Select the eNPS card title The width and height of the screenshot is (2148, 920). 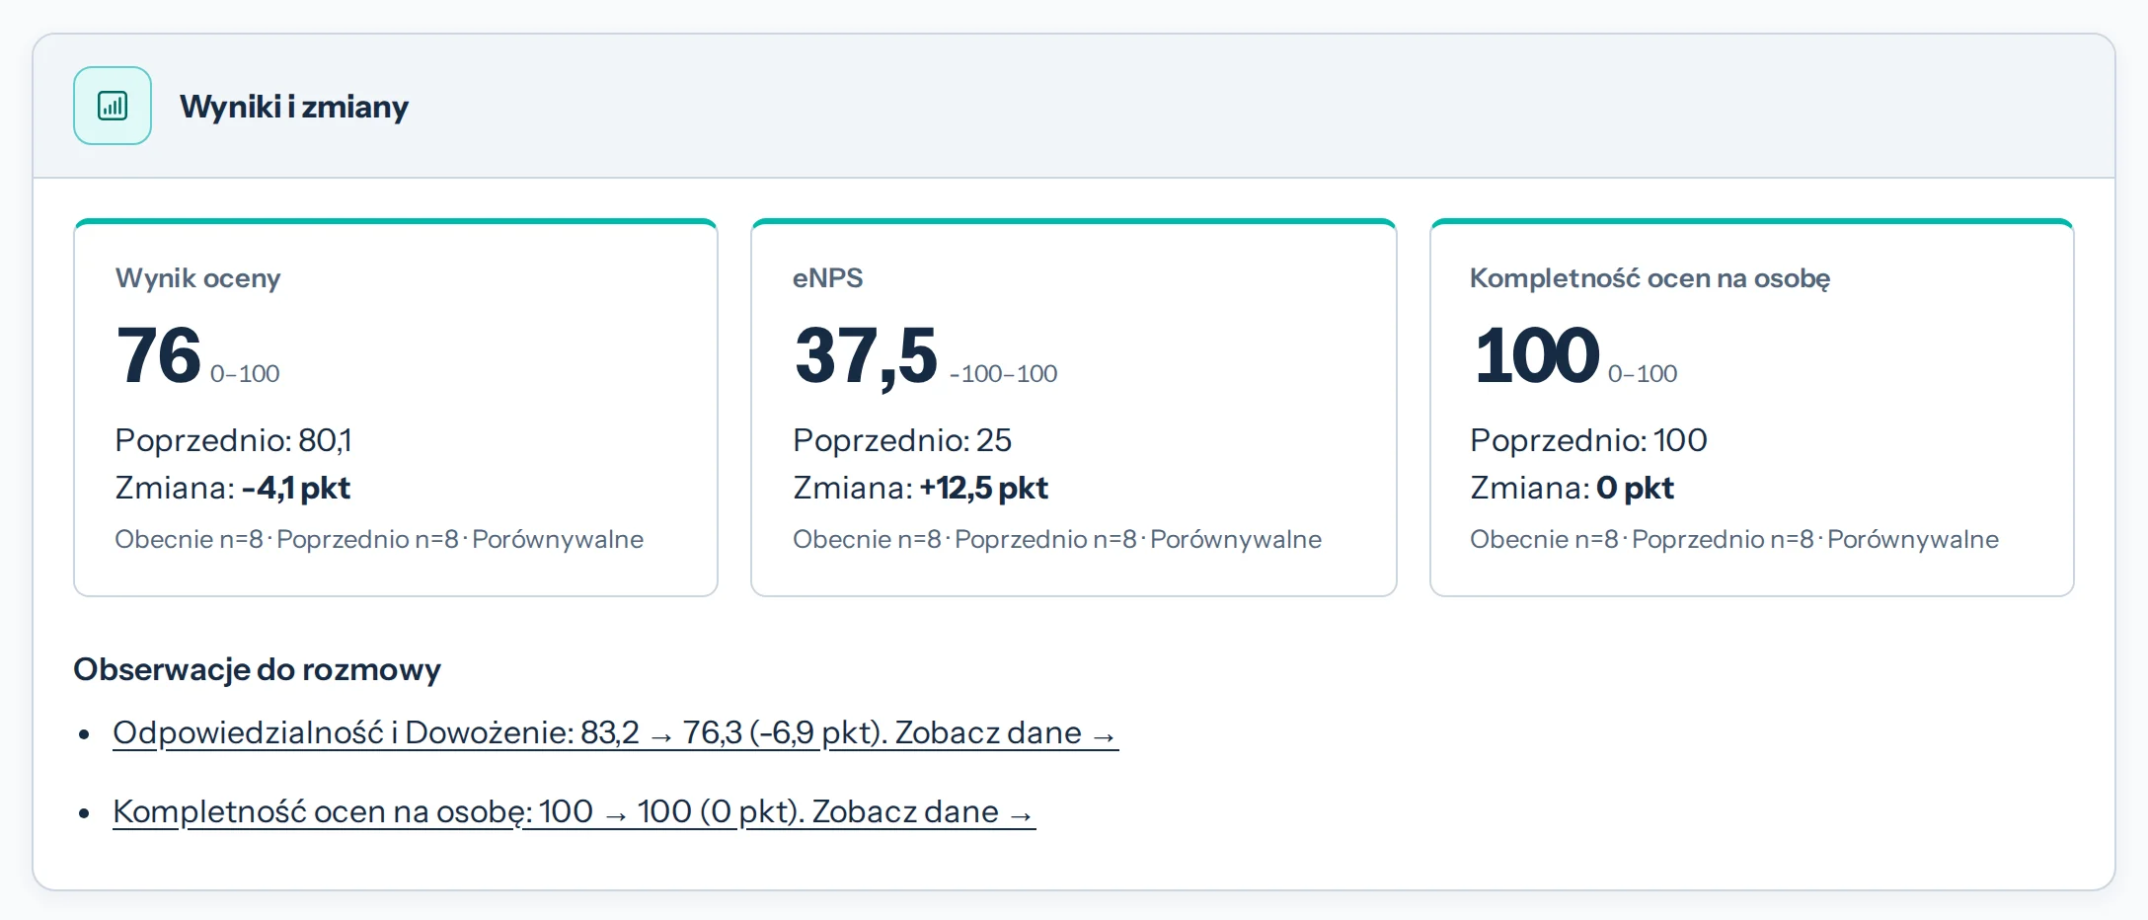827,278
